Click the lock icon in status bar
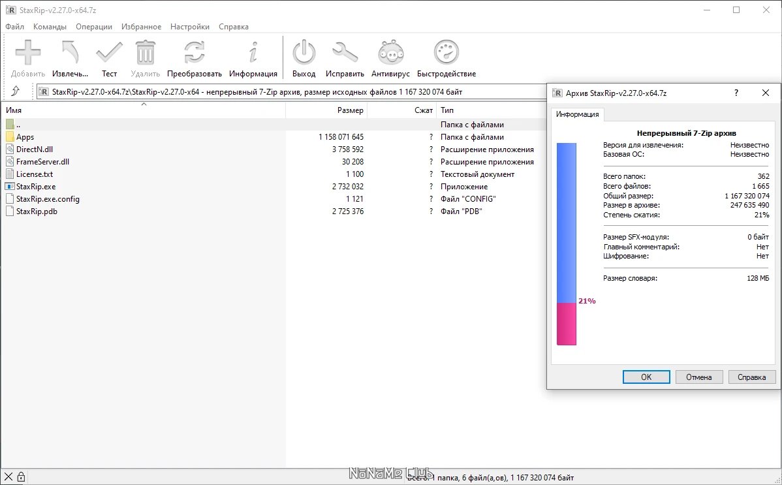782x485 pixels. 21,477
